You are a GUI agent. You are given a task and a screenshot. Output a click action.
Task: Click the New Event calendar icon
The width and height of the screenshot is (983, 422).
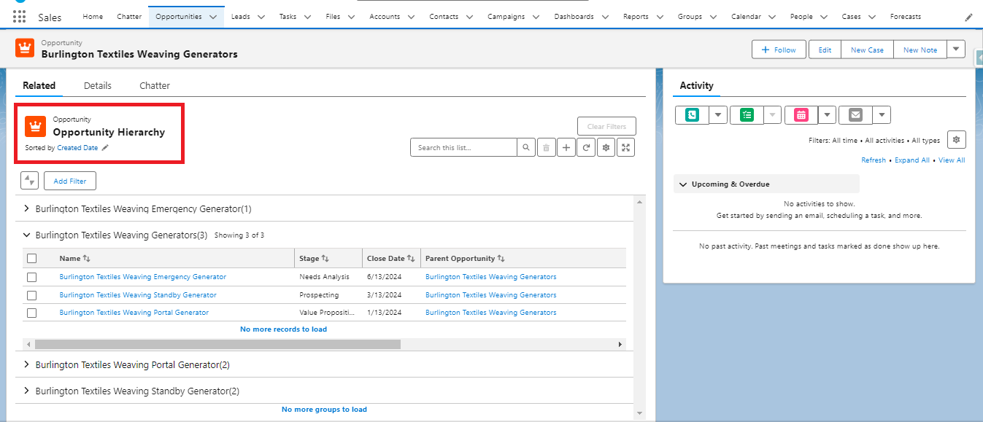[801, 114]
